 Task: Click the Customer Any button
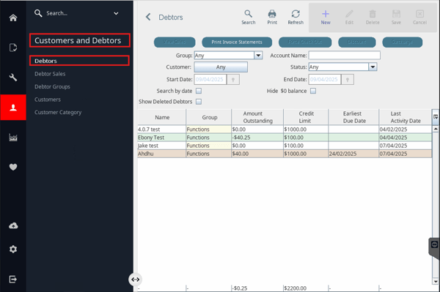(x=221, y=67)
